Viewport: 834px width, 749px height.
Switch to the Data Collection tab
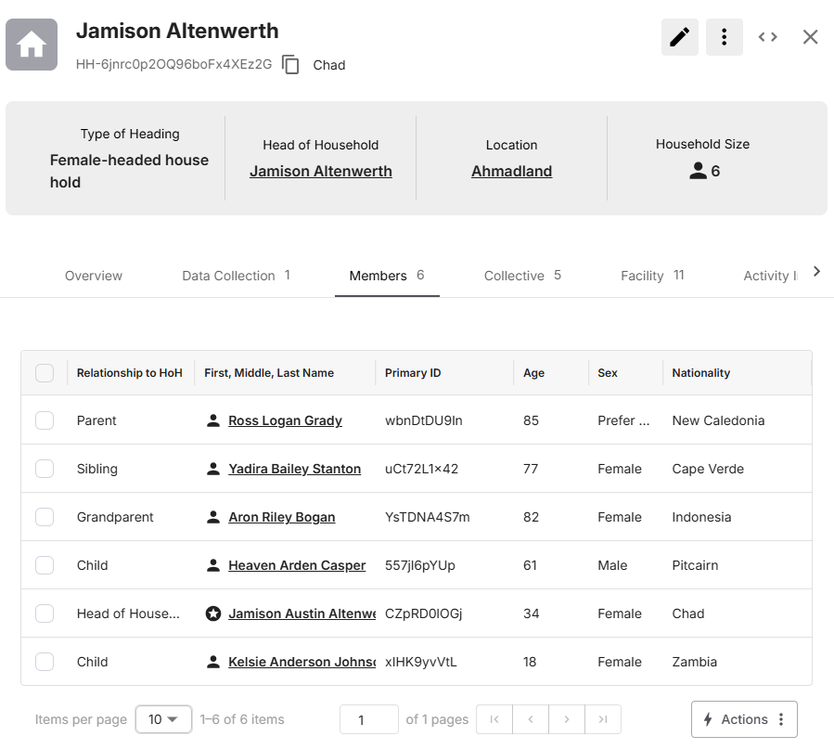(x=237, y=276)
